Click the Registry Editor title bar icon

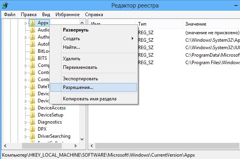[x=5, y=6]
